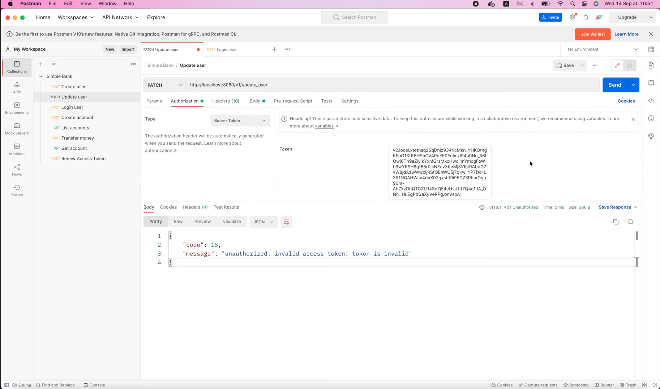This screenshot has height=389, width=660.
Task: Open Postman settings gear icon
Action: tap(573, 17)
